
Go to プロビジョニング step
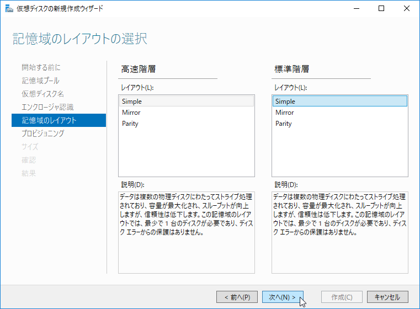[x=43, y=134]
